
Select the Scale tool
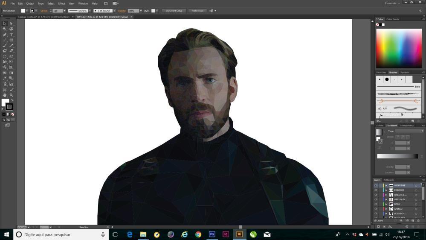pyautogui.click(x=12, y=57)
